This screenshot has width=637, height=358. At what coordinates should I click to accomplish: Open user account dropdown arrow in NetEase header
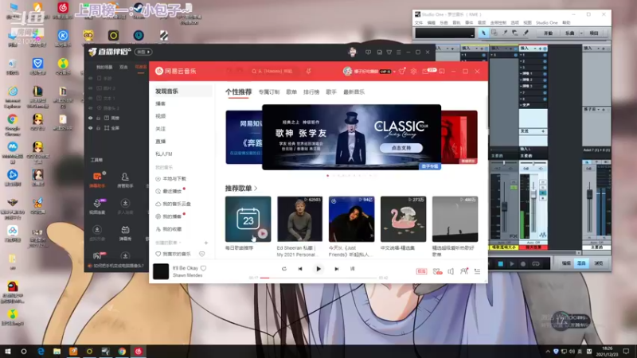pyautogui.click(x=394, y=72)
